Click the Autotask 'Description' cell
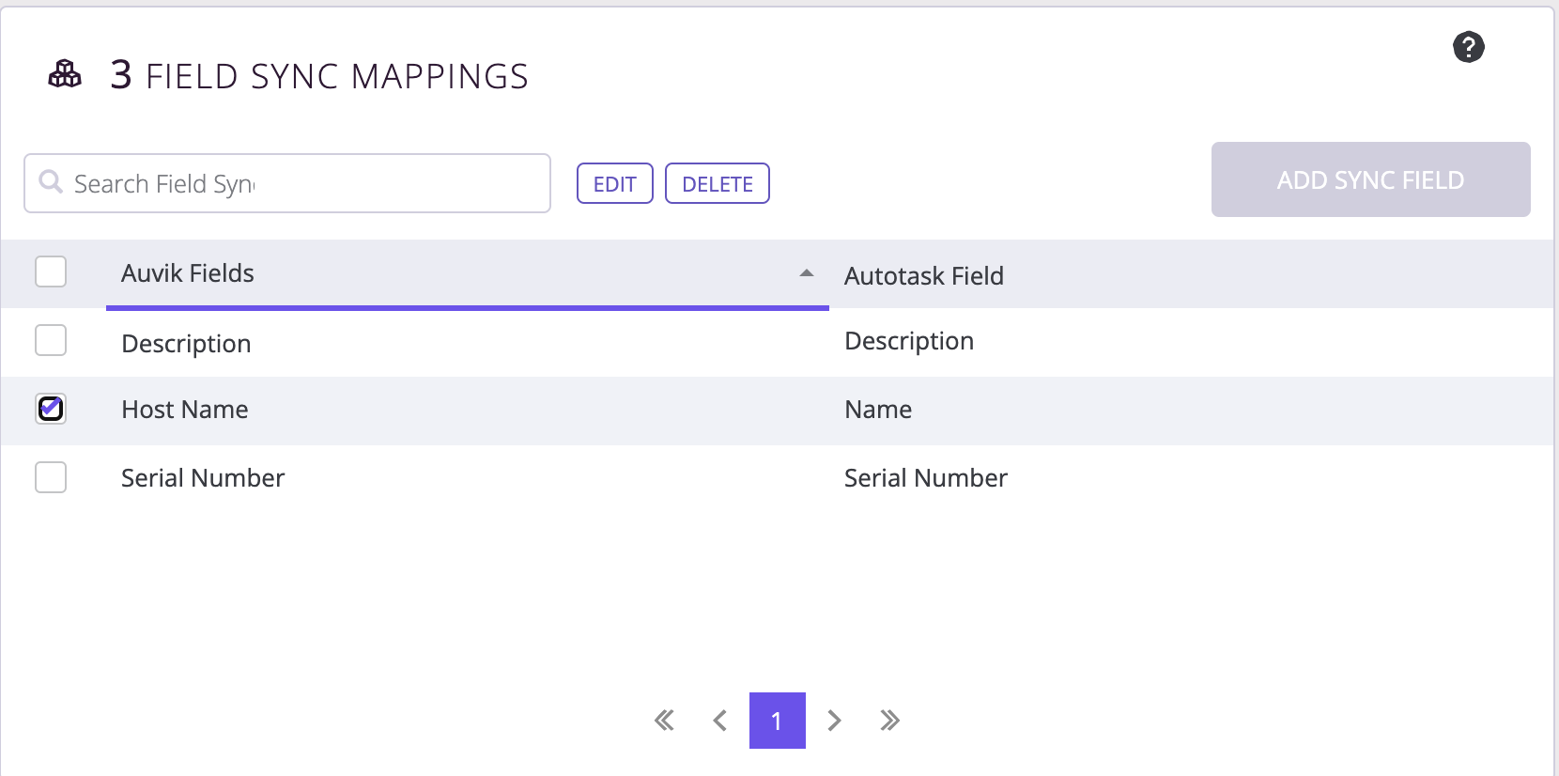 coord(909,341)
